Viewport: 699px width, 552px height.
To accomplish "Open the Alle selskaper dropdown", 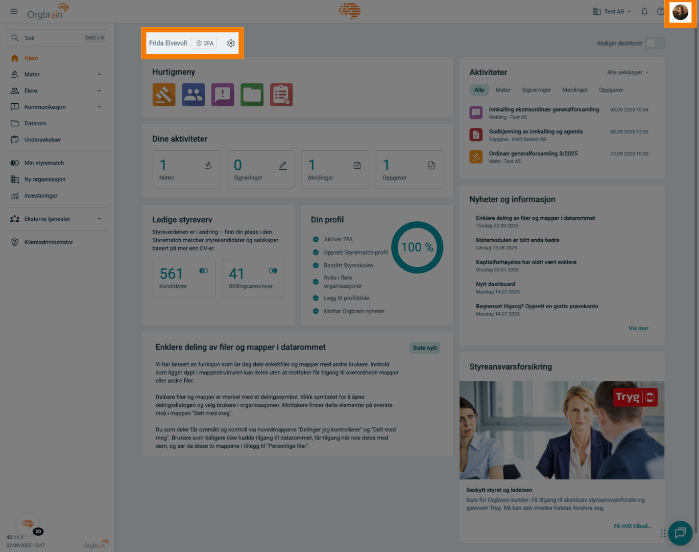I will 628,73.
